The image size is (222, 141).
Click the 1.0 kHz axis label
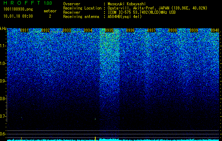pos(3,63)
